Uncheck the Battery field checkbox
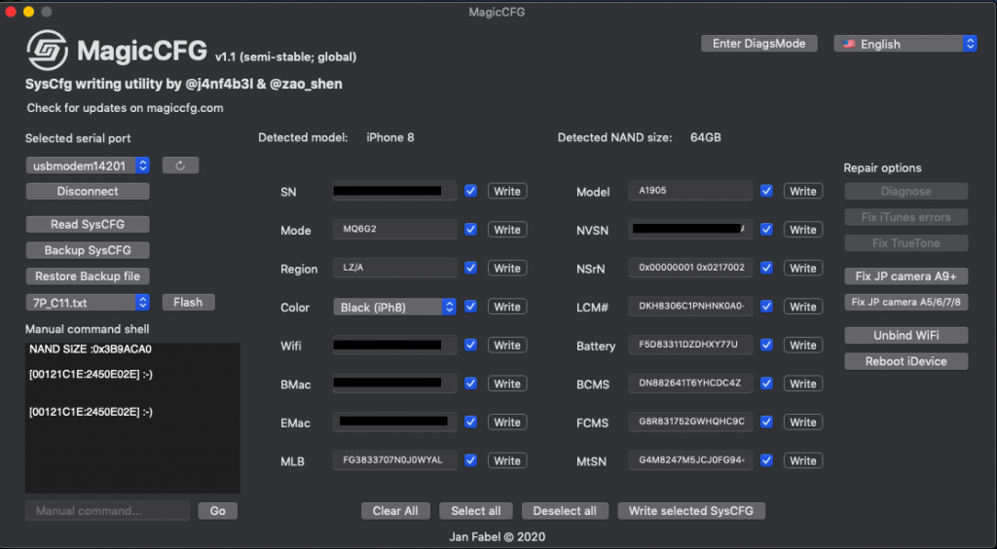 click(x=767, y=346)
